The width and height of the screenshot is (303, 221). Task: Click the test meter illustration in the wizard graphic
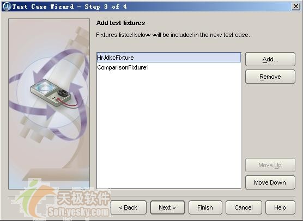tap(52, 93)
